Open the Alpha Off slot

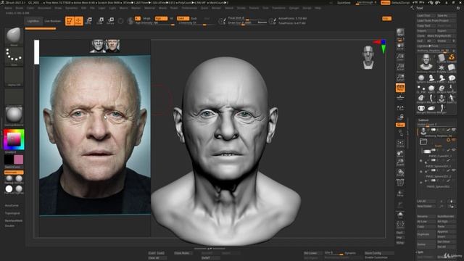click(14, 77)
